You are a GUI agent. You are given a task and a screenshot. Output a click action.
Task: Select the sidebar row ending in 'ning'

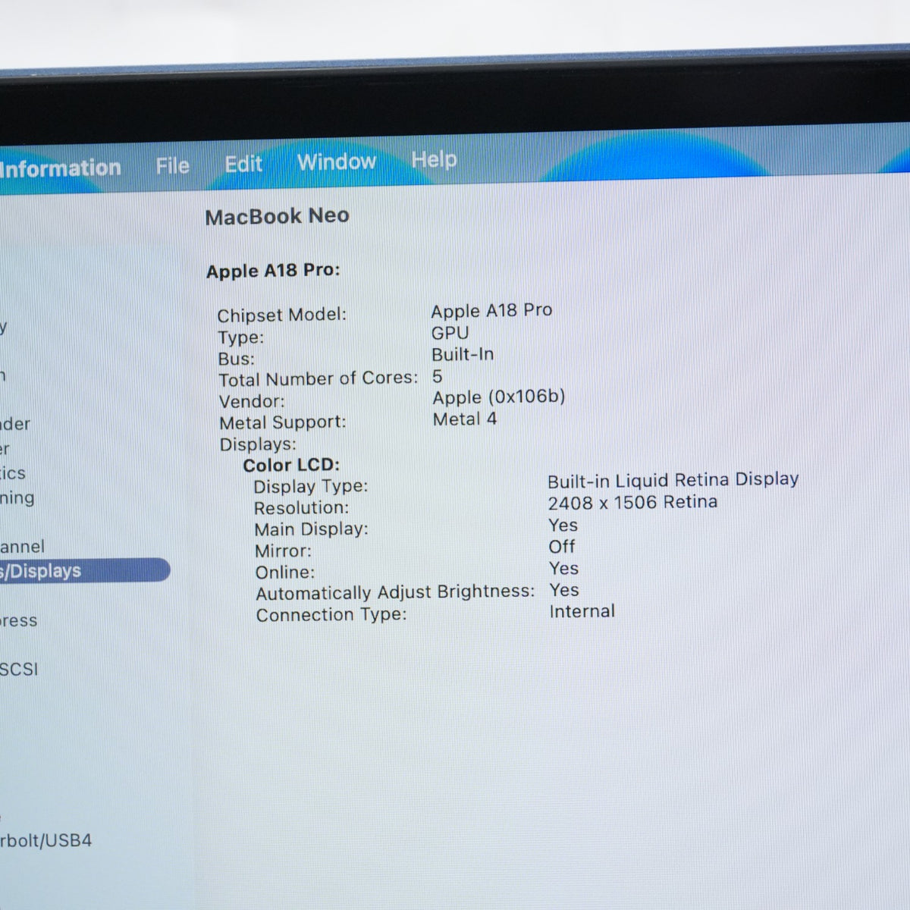coord(17,498)
